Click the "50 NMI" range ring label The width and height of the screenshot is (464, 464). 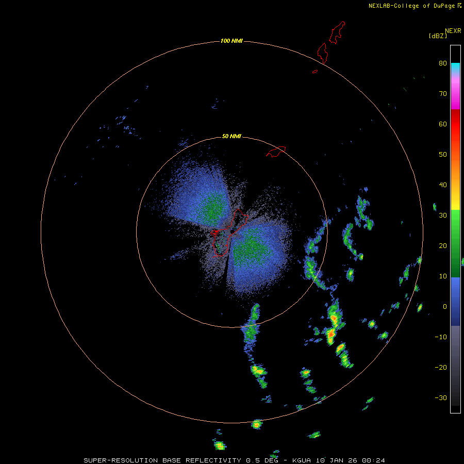[x=231, y=136]
